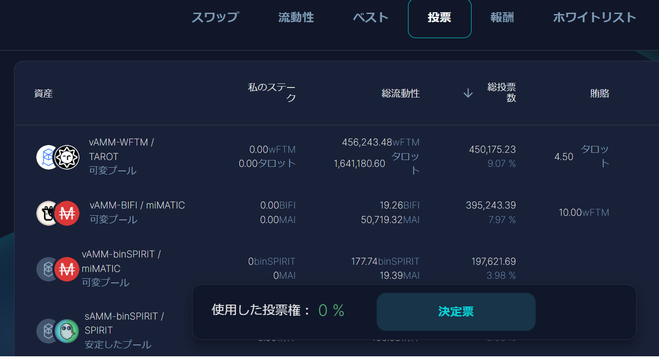The height and width of the screenshot is (359, 659).
Task: Click the sort arrow beside 総投票数
Action: (468, 93)
